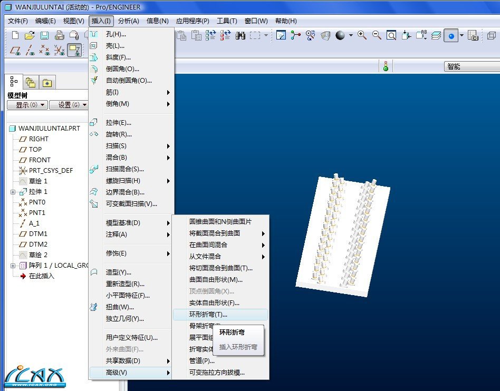
Task: Choose 拉伸(E)... in the Insert menu
Action: coord(119,123)
